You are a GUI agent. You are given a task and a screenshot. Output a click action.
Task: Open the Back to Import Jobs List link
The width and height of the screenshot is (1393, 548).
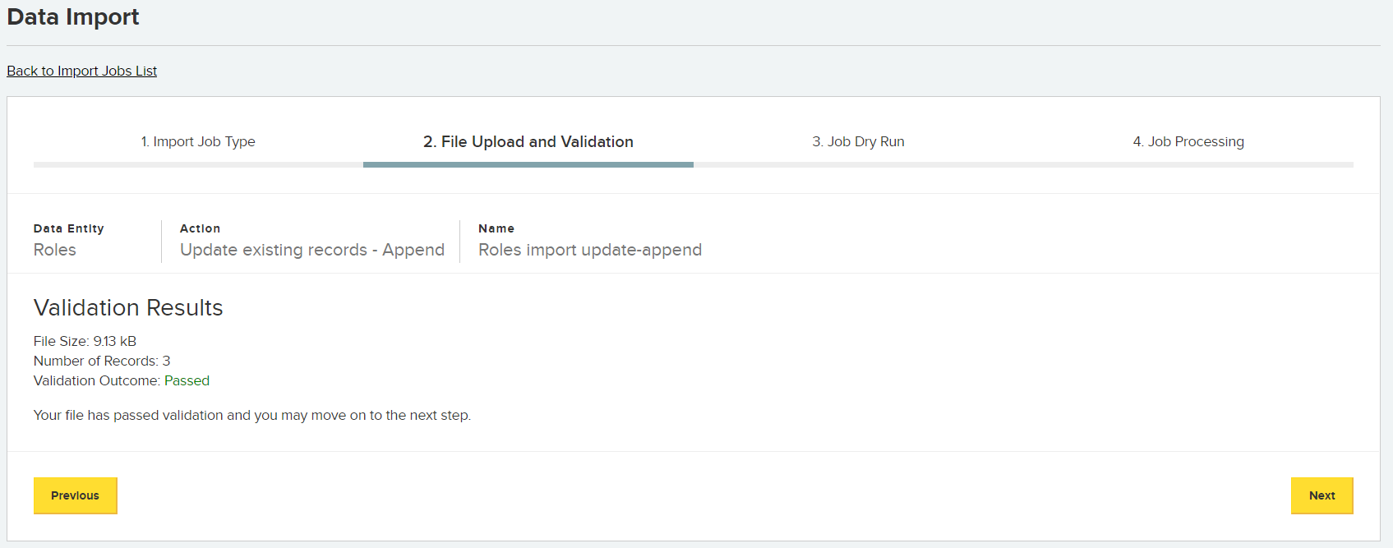coord(82,71)
